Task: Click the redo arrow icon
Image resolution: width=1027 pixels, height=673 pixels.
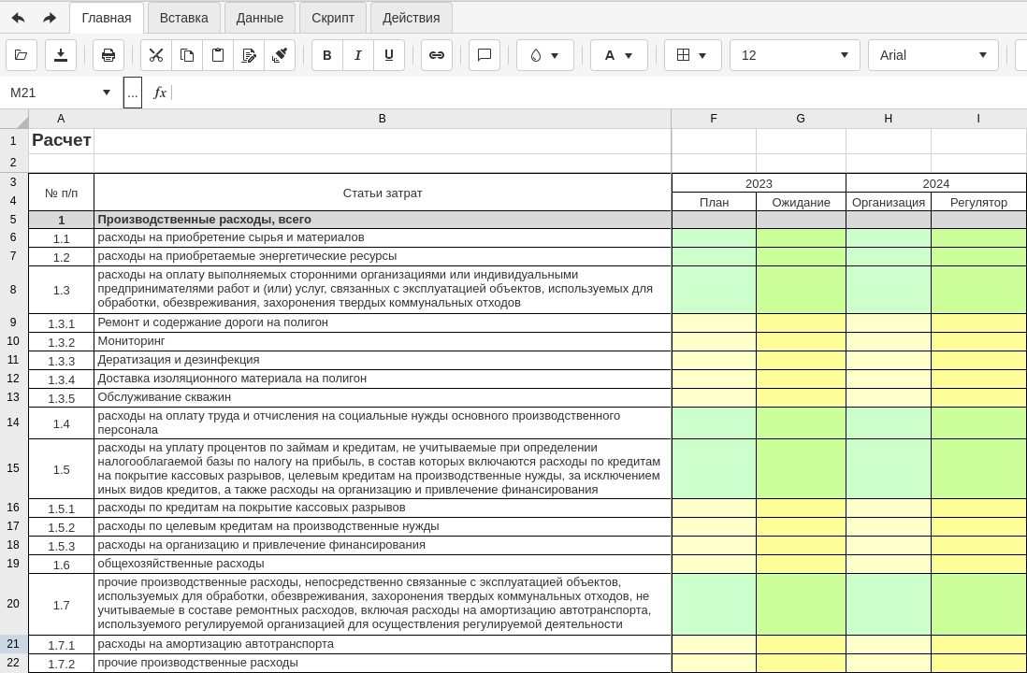Action: pos(50,18)
